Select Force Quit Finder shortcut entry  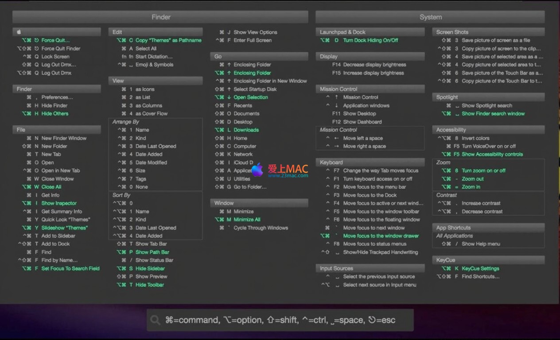point(61,48)
